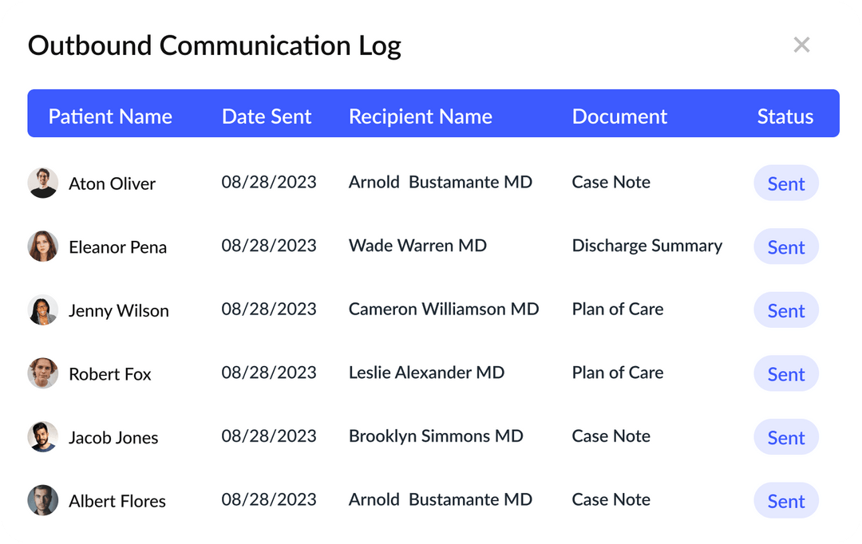This screenshot has width=862, height=544.
Task: Open the Discharge Summary document for Eleanor Pena
Action: coord(646,246)
